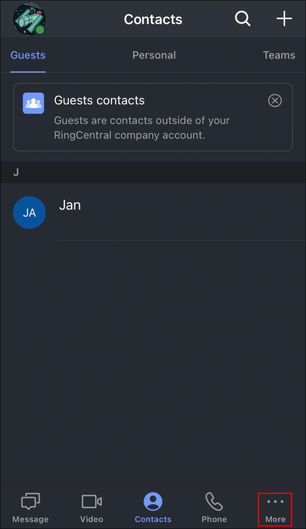The height and width of the screenshot is (529, 306).
Task: Open the Phone dialer icon
Action: (x=214, y=502)
